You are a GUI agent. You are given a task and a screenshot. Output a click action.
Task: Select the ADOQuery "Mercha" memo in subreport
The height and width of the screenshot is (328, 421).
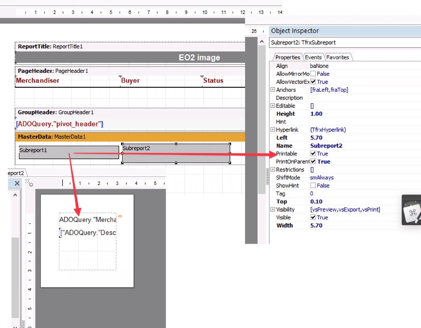coord(88,220)
